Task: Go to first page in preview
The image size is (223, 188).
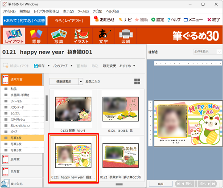Action: point(178,184)
